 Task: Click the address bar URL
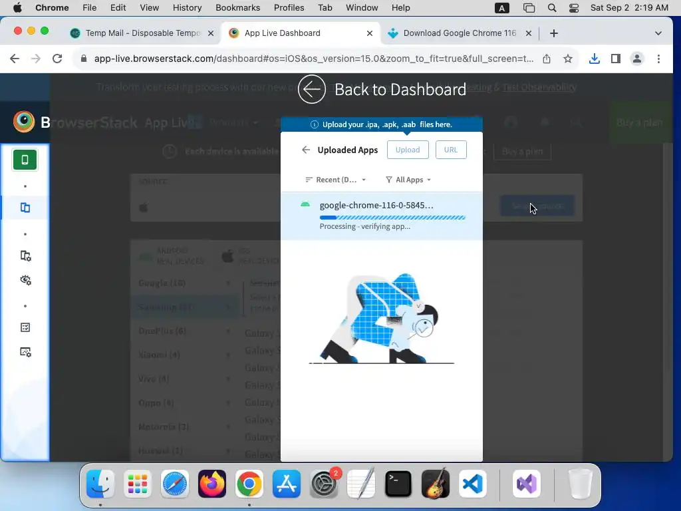tap(314, 59)
